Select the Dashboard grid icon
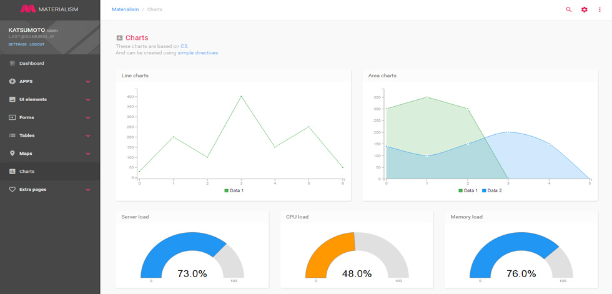This screenshot has width=612, height=294. coord(12,63)
